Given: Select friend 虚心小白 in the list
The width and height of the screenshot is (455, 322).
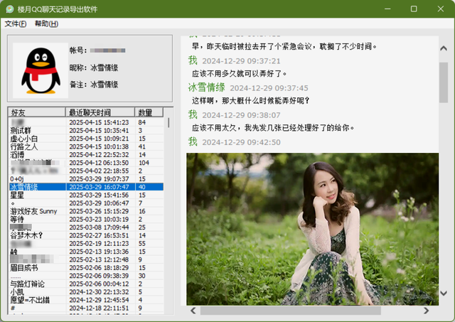Looking at the screenshot, I should (23, 139).
